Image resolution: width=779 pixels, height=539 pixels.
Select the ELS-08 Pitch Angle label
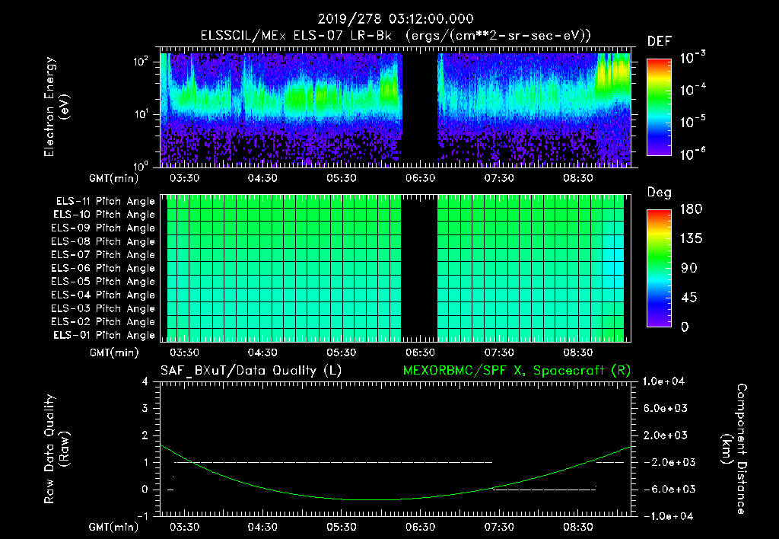coord(103,241)
